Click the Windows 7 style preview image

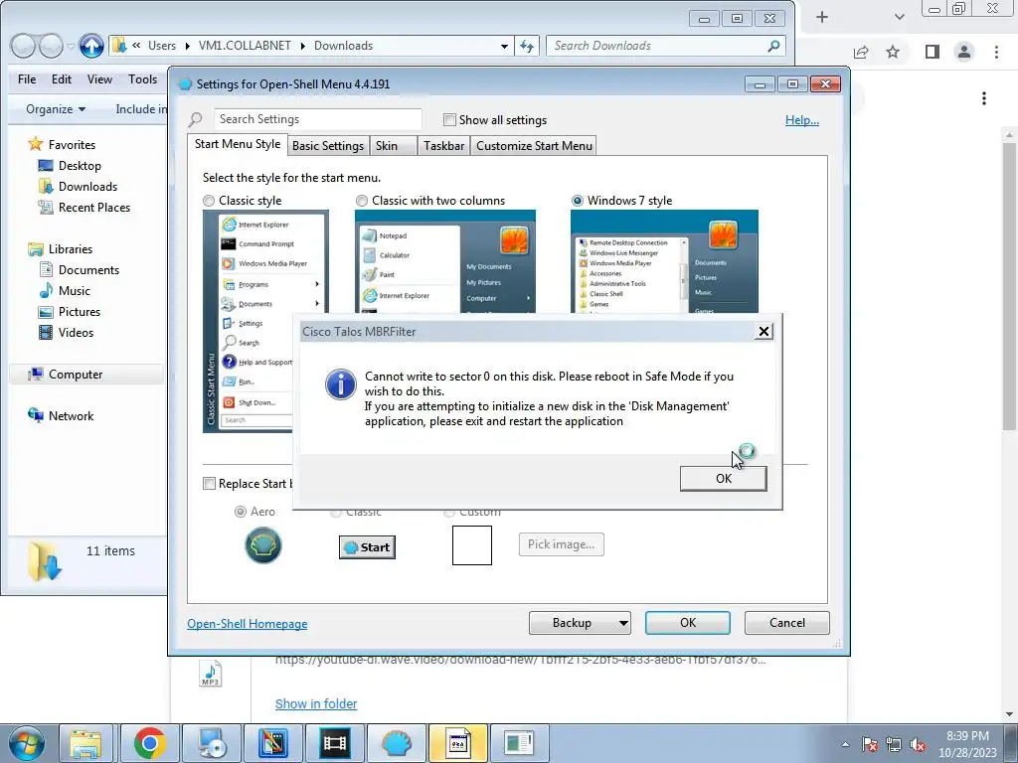(x=664, y=261)
